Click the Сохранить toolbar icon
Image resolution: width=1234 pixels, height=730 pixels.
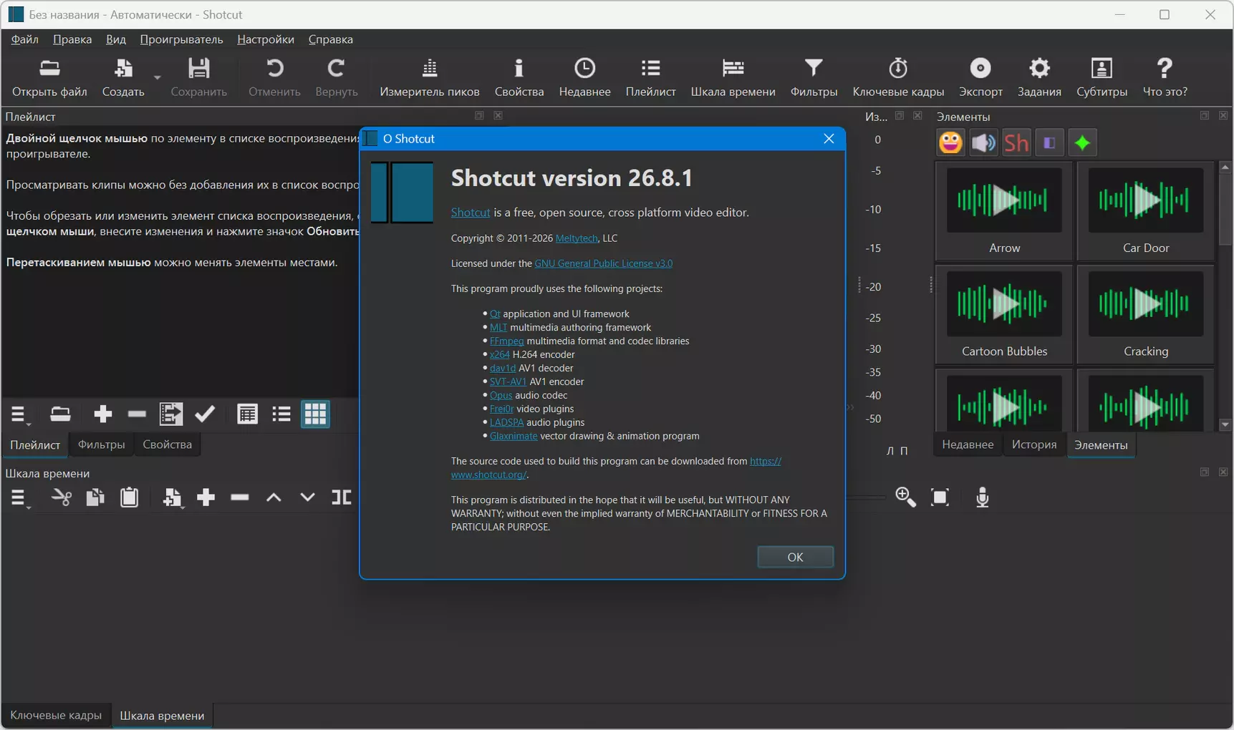pyautogui.click(x=198, y=77)
